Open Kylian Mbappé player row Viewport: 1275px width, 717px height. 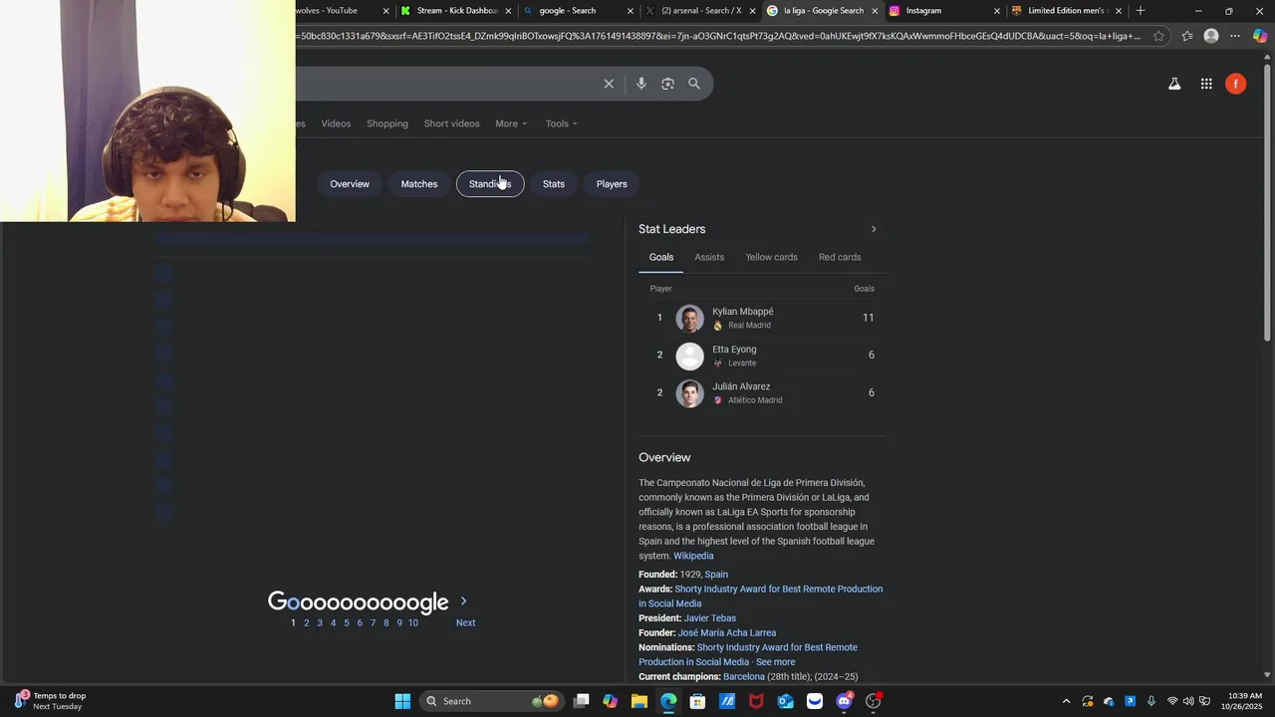click(x=762, y=318)
